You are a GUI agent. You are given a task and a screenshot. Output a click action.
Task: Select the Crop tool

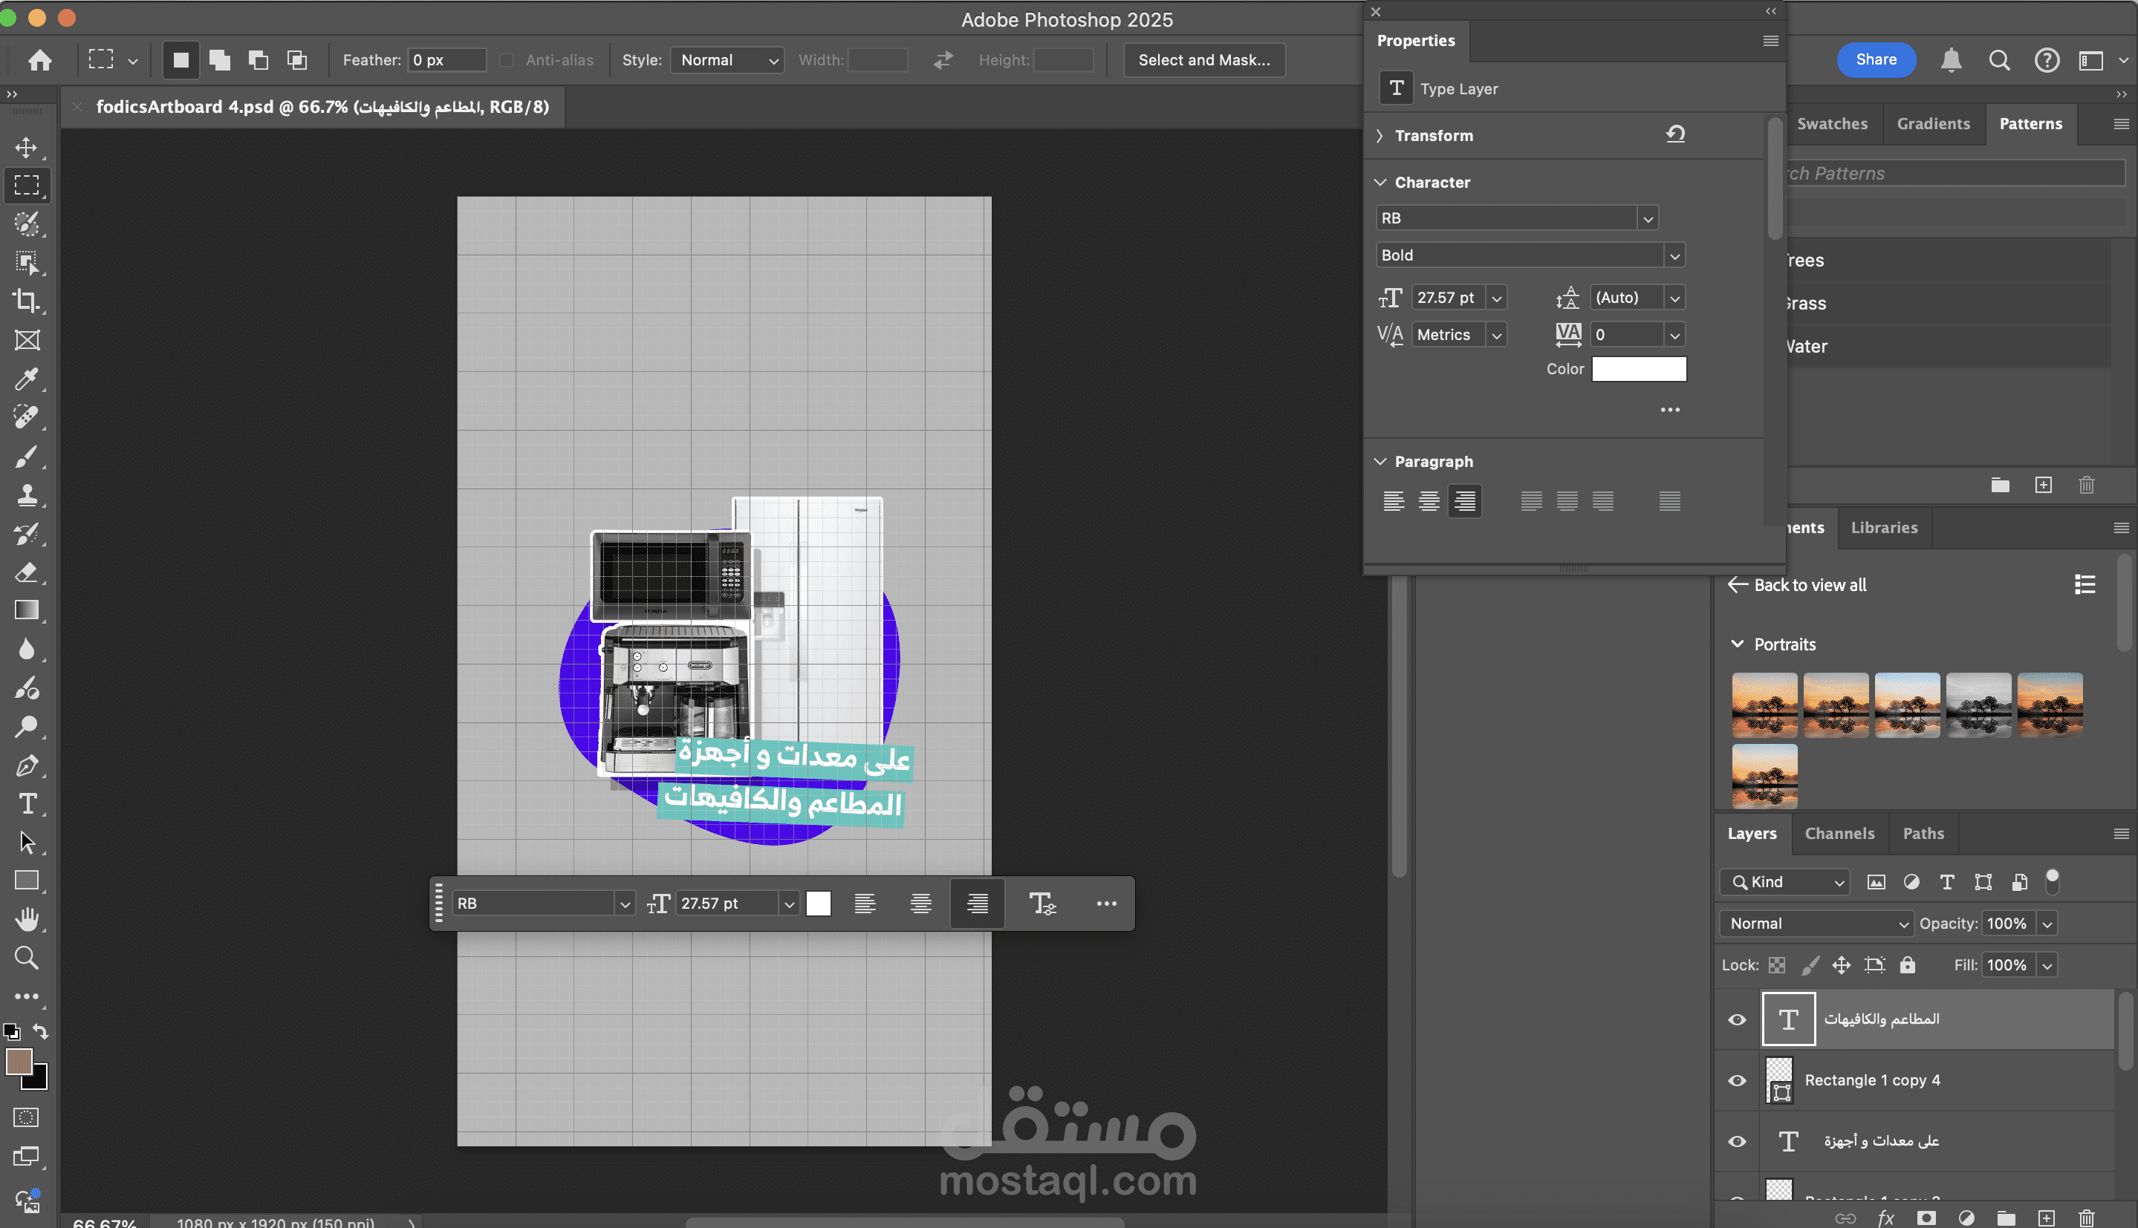coord(26,301)
